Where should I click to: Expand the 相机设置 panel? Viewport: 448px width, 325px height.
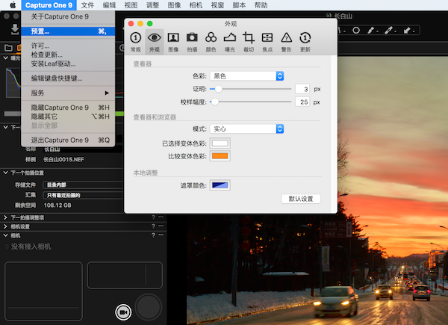(21, 226)
